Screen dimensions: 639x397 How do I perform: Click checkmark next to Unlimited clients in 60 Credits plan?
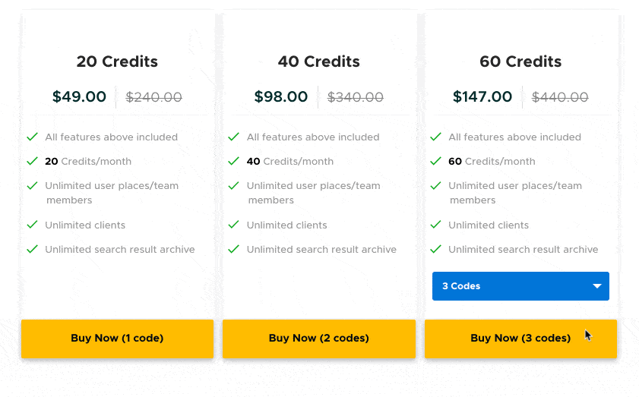coord(435,225)
